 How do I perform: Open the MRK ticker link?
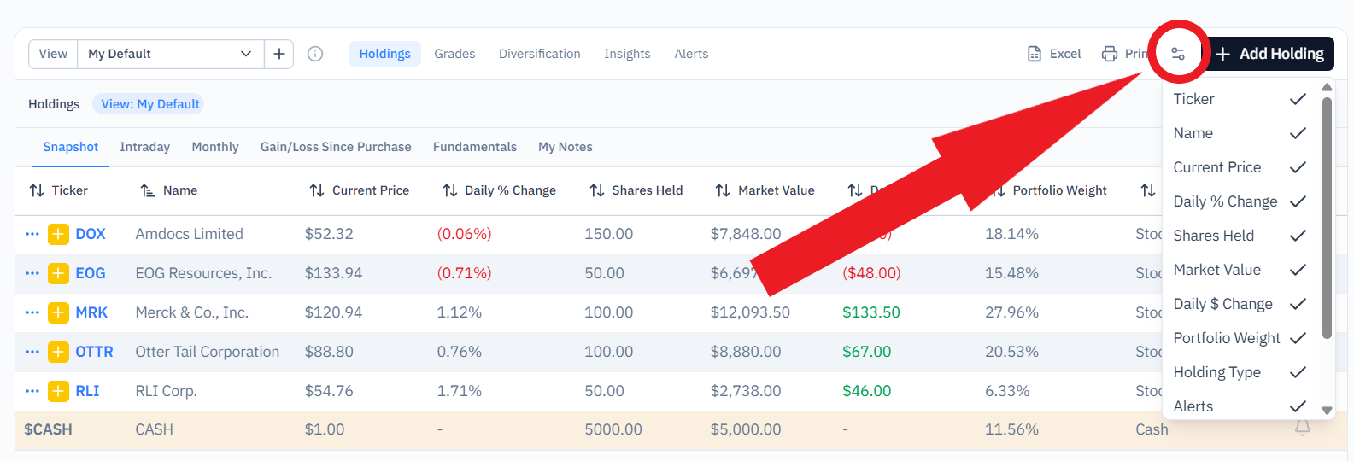point(91,312)
